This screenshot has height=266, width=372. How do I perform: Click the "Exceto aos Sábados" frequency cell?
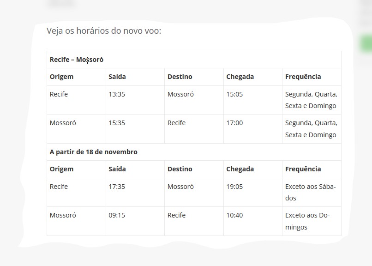[x=310, y=192]
